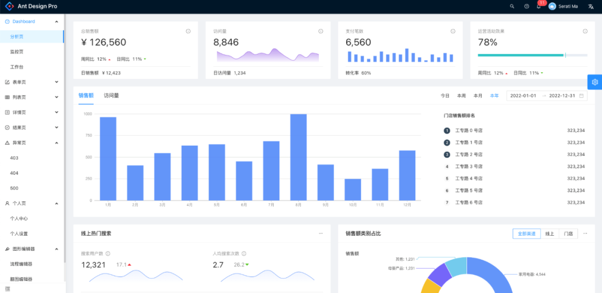Open the 监控页 menu item
602x293 pixels.
[x=17, y=52]
